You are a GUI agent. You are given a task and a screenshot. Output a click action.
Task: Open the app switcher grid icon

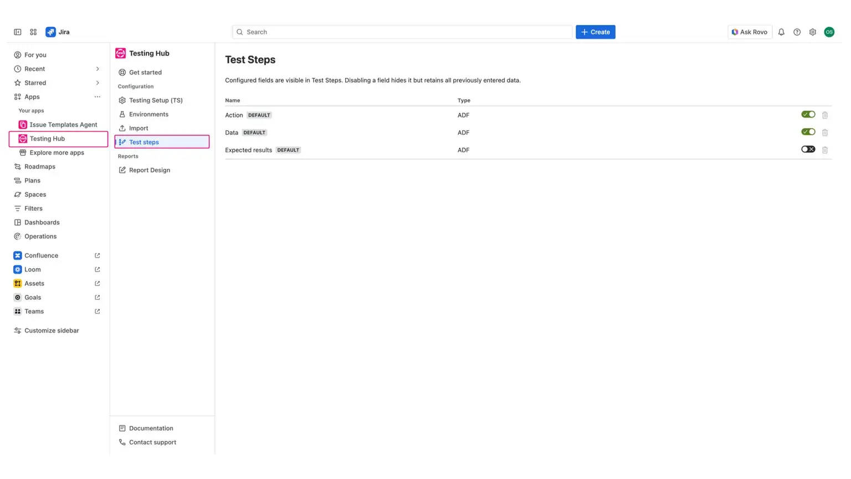pyautogui.click(x=33, y=32)
